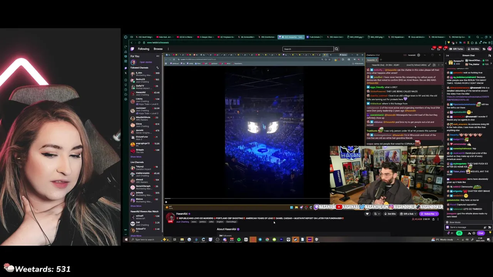Show next gift leaderboard entry arrow
This screenshot has width=493, height=277.
pyautogui.click(x=490, y=63)
